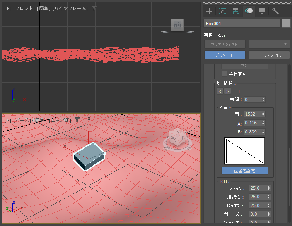Enable the 手動更新 checkbox

[x=224, y=74]
